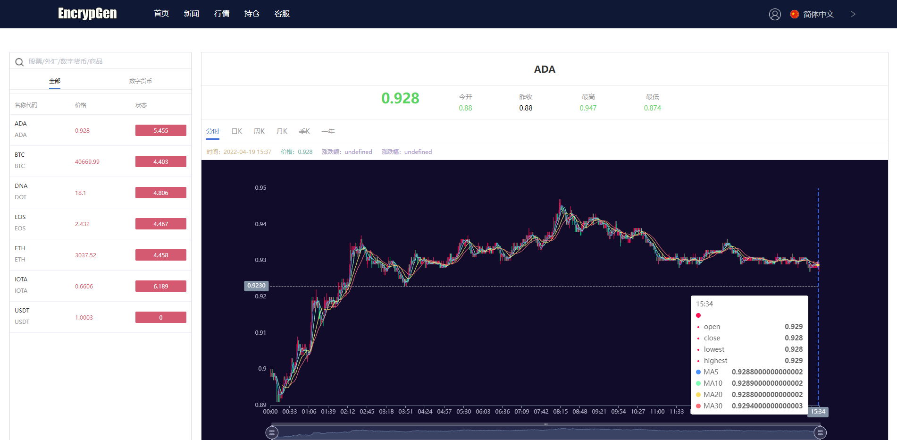
Task: Click the EncrypGen logo
Action: [87, 14]
